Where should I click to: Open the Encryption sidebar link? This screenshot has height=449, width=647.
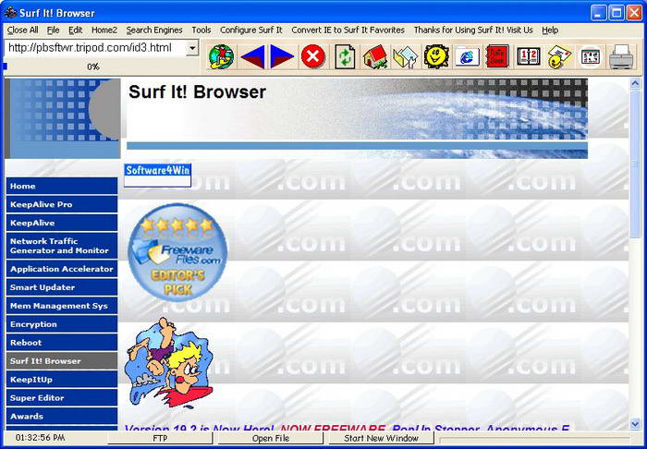(62, 324)
